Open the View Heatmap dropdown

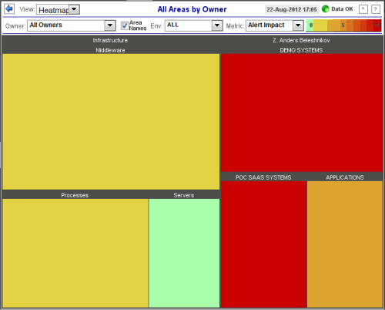[58, 10]
